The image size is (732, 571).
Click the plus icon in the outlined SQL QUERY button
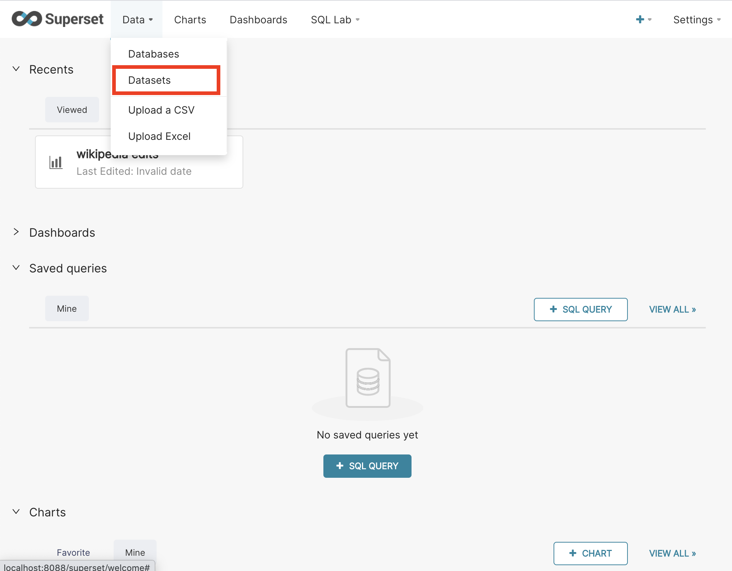point(553,309)
